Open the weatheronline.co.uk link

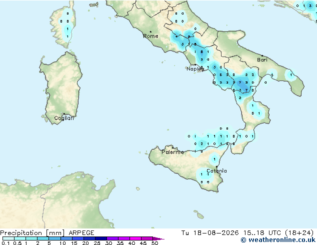click(278, 240)
